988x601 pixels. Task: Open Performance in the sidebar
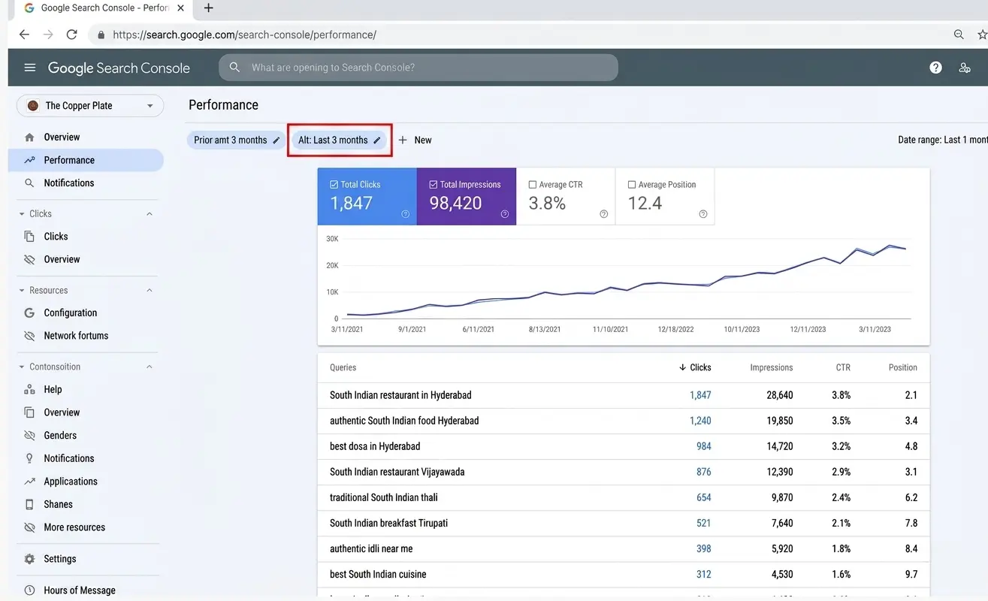point(86,160)
